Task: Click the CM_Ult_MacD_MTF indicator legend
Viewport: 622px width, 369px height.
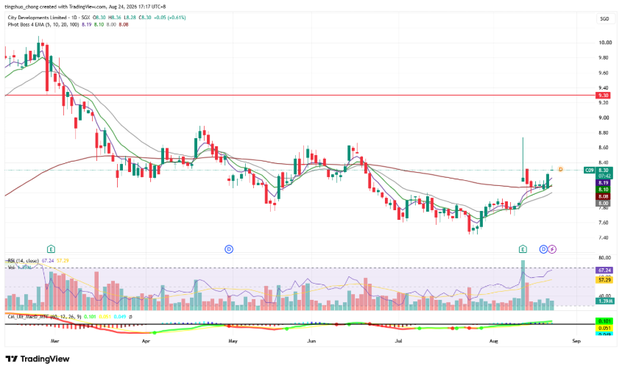Action: (x=44, y=317)
